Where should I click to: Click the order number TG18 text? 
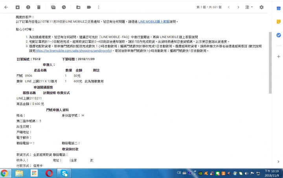pos(37,59)
